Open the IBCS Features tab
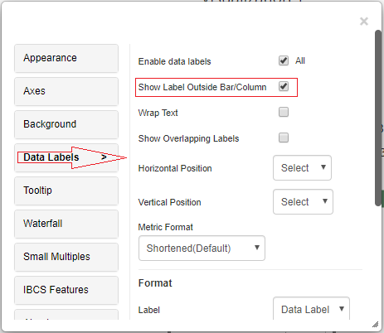 [66, 290]
